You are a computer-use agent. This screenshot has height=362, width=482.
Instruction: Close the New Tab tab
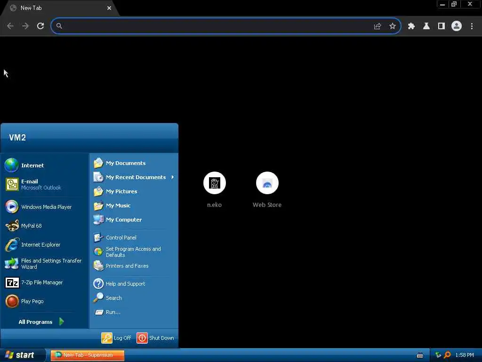tap(109, 8)
